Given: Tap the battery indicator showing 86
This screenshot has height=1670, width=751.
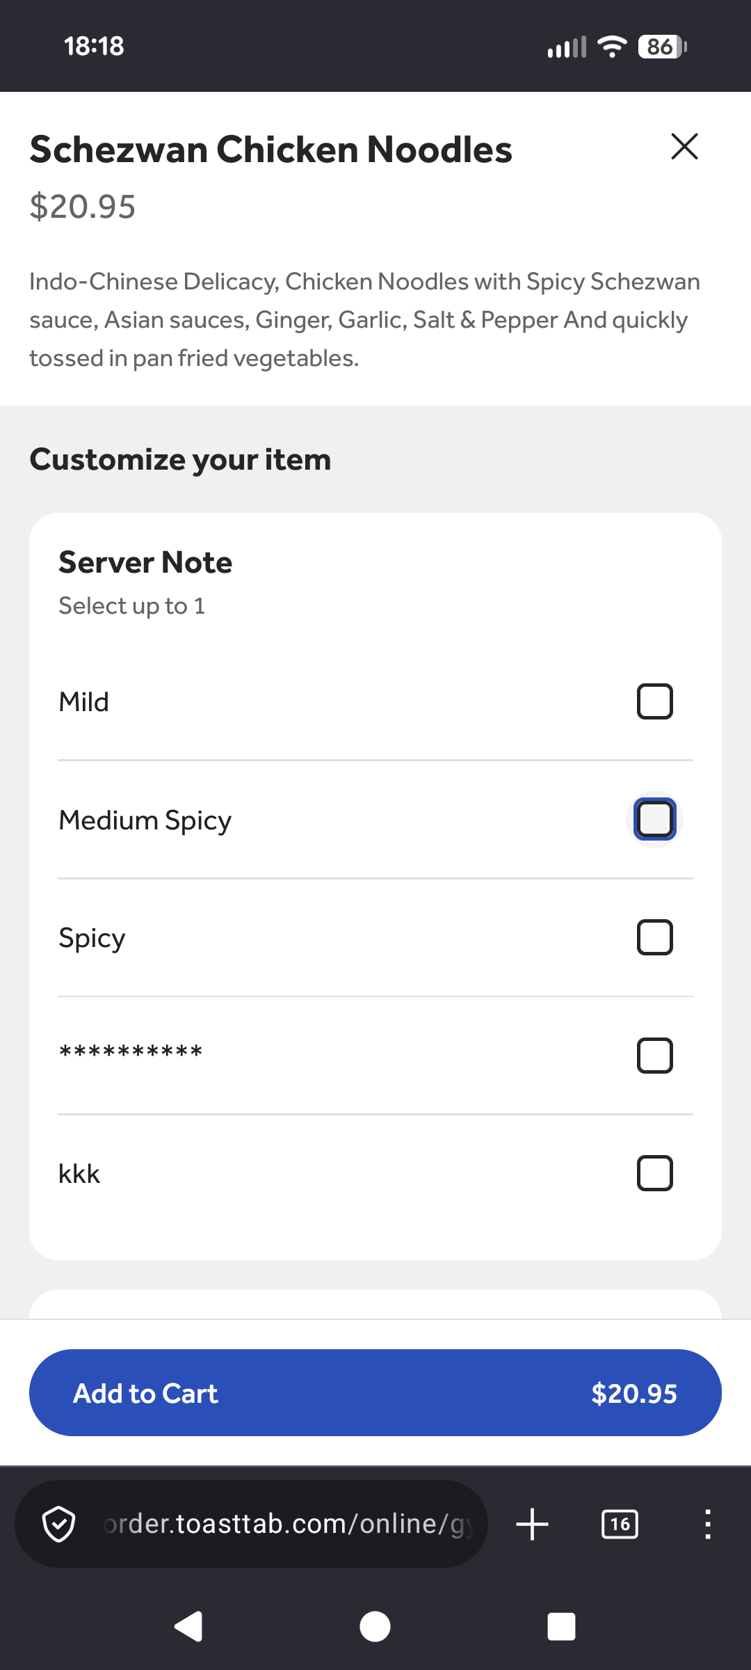Looking at the screenshot, I should pos(661,47).
